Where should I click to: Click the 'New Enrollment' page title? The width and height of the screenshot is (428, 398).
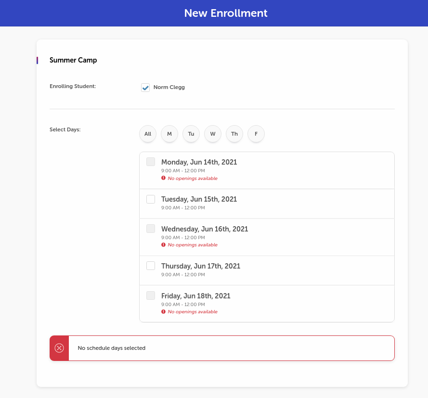[226, 13]
